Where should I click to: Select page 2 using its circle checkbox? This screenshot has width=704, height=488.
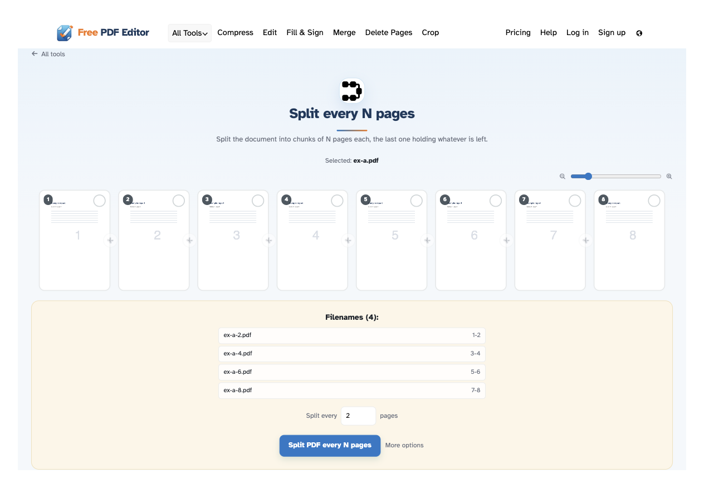(179, 201)
